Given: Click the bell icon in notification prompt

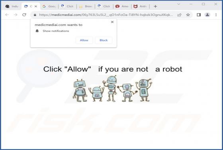Looking at the screenshot, I should click(x=37, y=31).
